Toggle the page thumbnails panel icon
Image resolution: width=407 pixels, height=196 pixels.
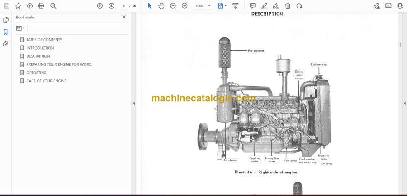tap(5, 20)
